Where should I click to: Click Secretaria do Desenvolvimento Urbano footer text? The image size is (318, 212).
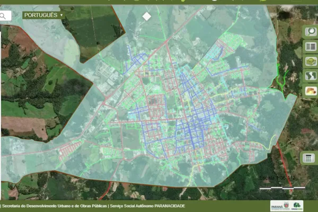coord(54,206)
